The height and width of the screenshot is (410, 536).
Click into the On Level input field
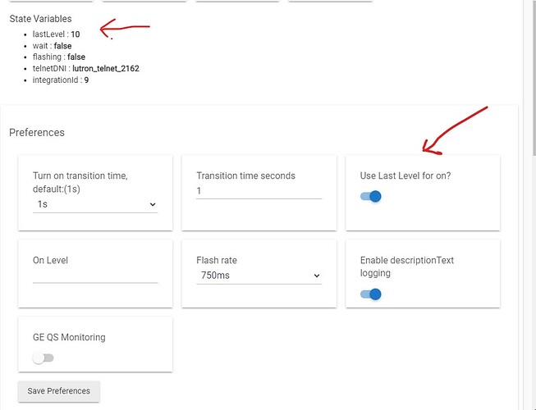coord(94,276)
